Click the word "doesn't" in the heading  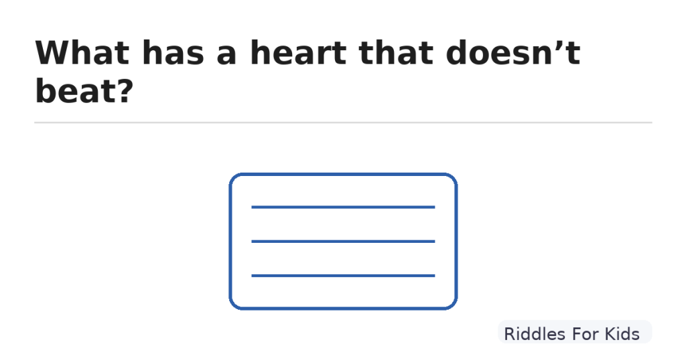pyautogui.click(x=512, y=53)
